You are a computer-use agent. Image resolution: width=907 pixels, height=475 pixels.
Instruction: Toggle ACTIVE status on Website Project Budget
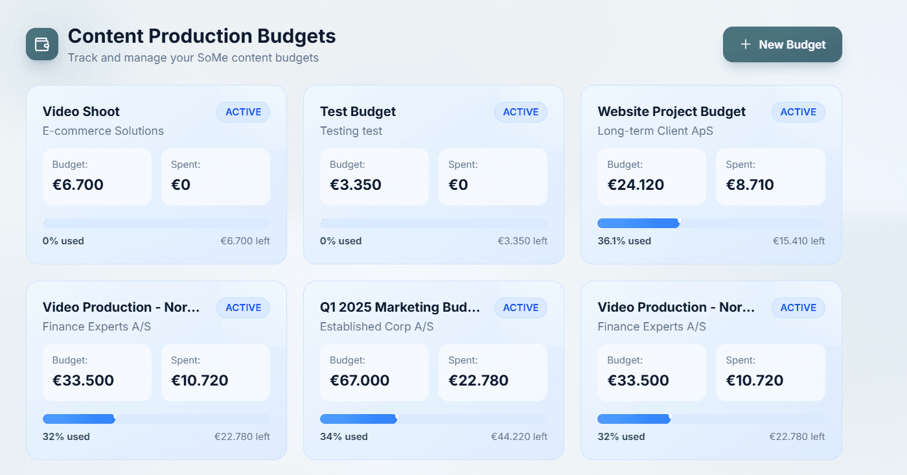798,111
